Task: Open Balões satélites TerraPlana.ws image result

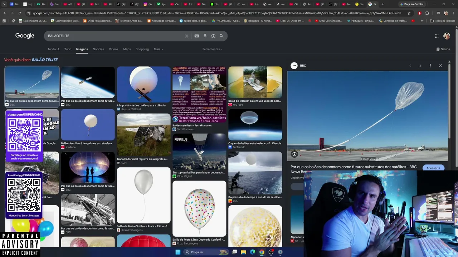Action: tap(199, 94)
